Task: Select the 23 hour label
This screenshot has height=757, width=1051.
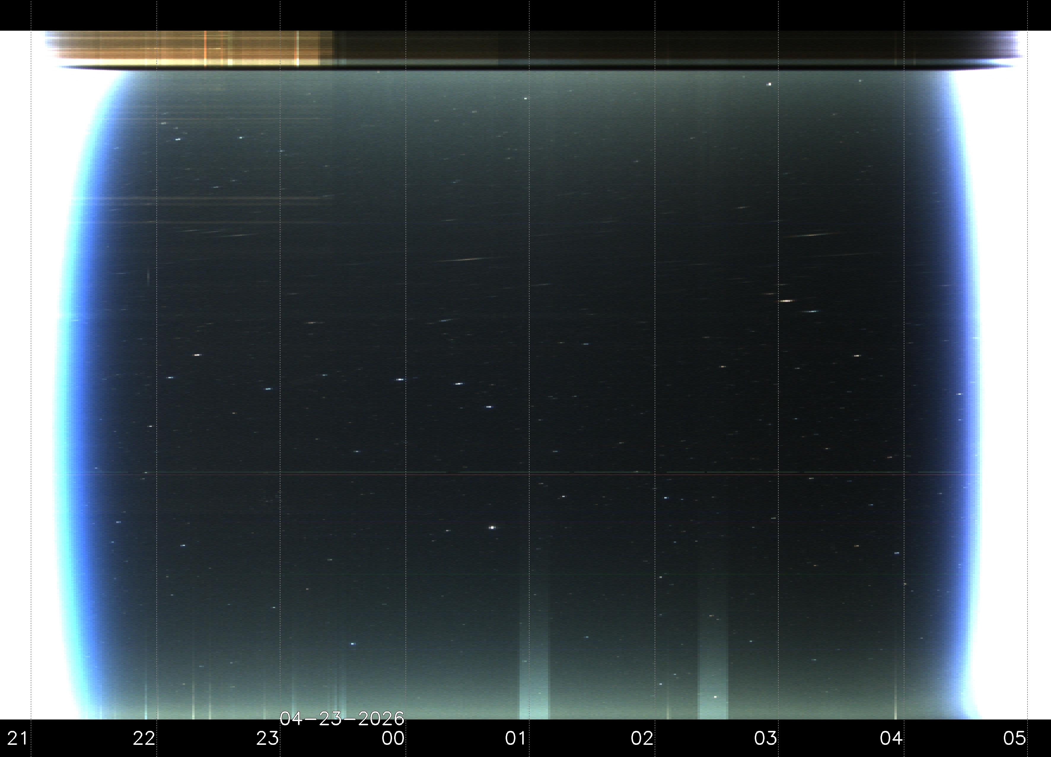Action: [x=267, y=738]
